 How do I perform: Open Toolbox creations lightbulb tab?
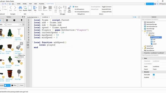[x=22, y=20]
